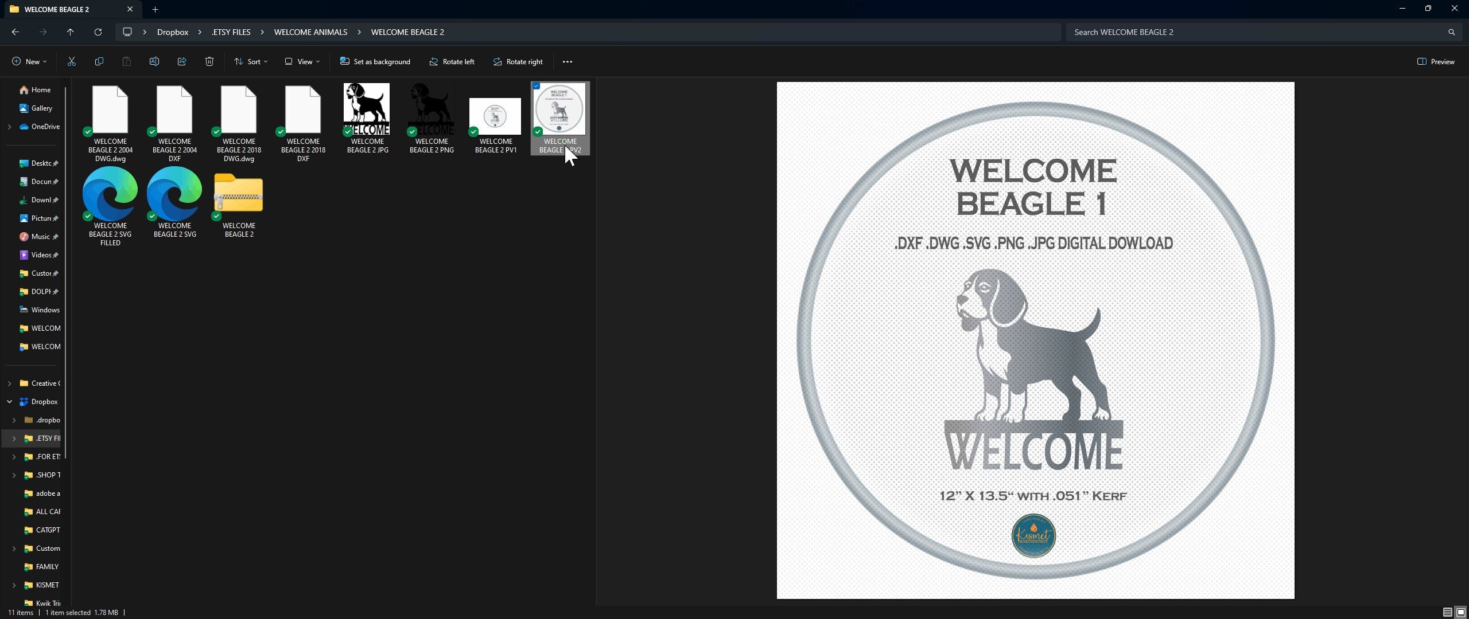Screen dimensions: 1469x619
Task: Paste from the clipboard
Action: pos(126,61)
